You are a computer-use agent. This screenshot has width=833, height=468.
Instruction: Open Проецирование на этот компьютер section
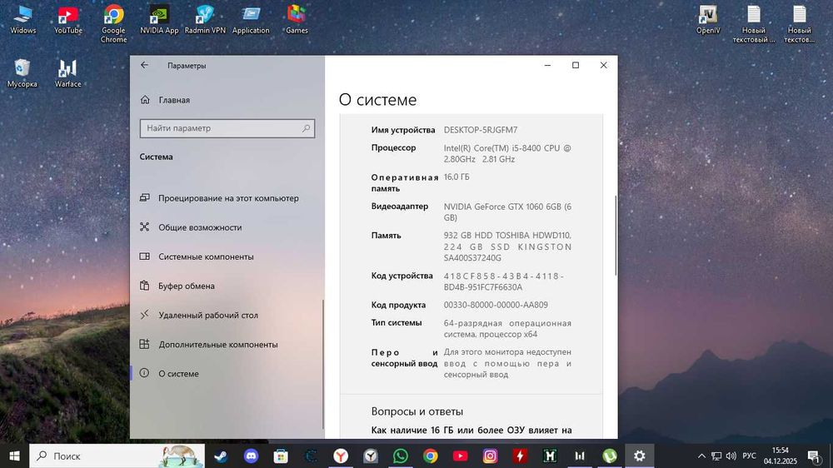pos(227,198)
